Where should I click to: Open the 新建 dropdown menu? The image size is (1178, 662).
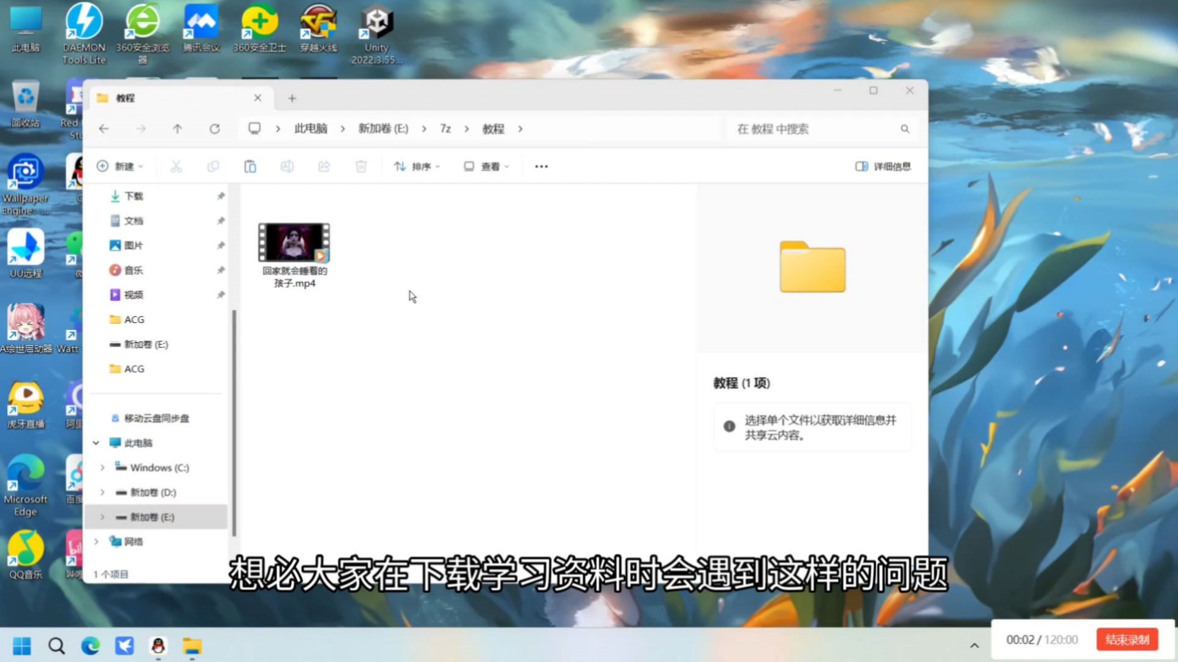[x=120, y=166]
